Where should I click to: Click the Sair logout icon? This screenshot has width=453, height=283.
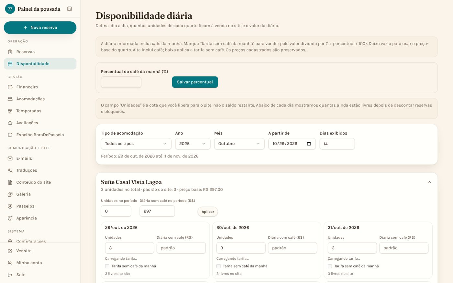click(10, 275)
